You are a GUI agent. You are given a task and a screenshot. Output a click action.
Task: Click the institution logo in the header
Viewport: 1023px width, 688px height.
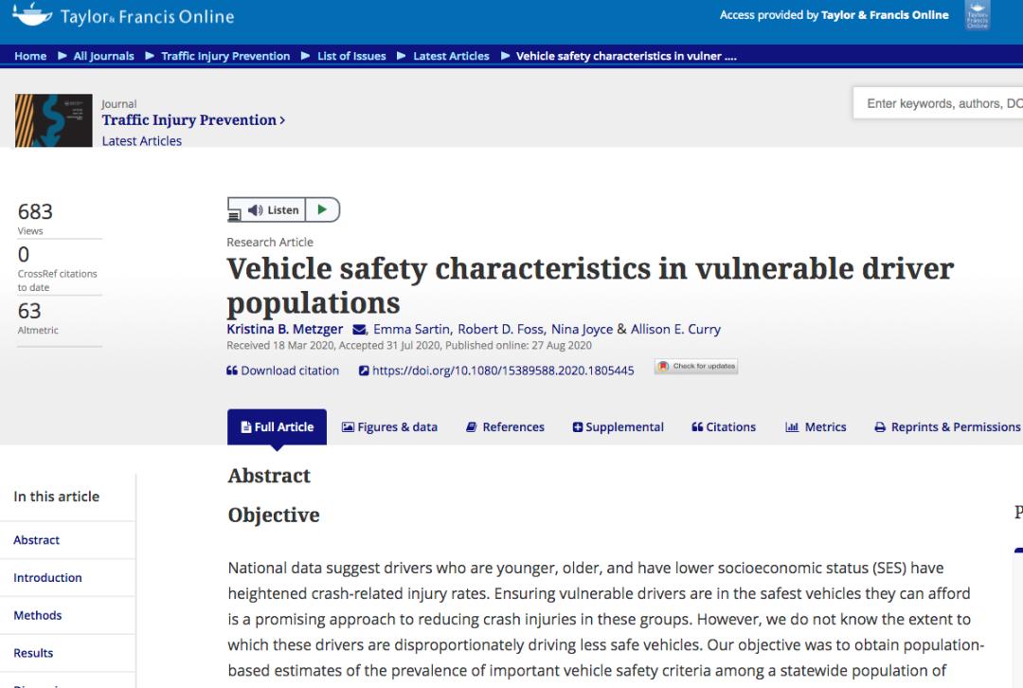pyautogui.click(x=978, y=15)
